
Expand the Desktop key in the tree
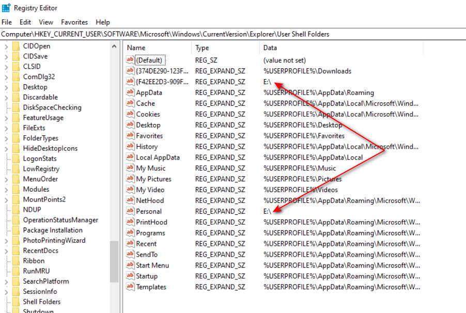click(6, 87)
